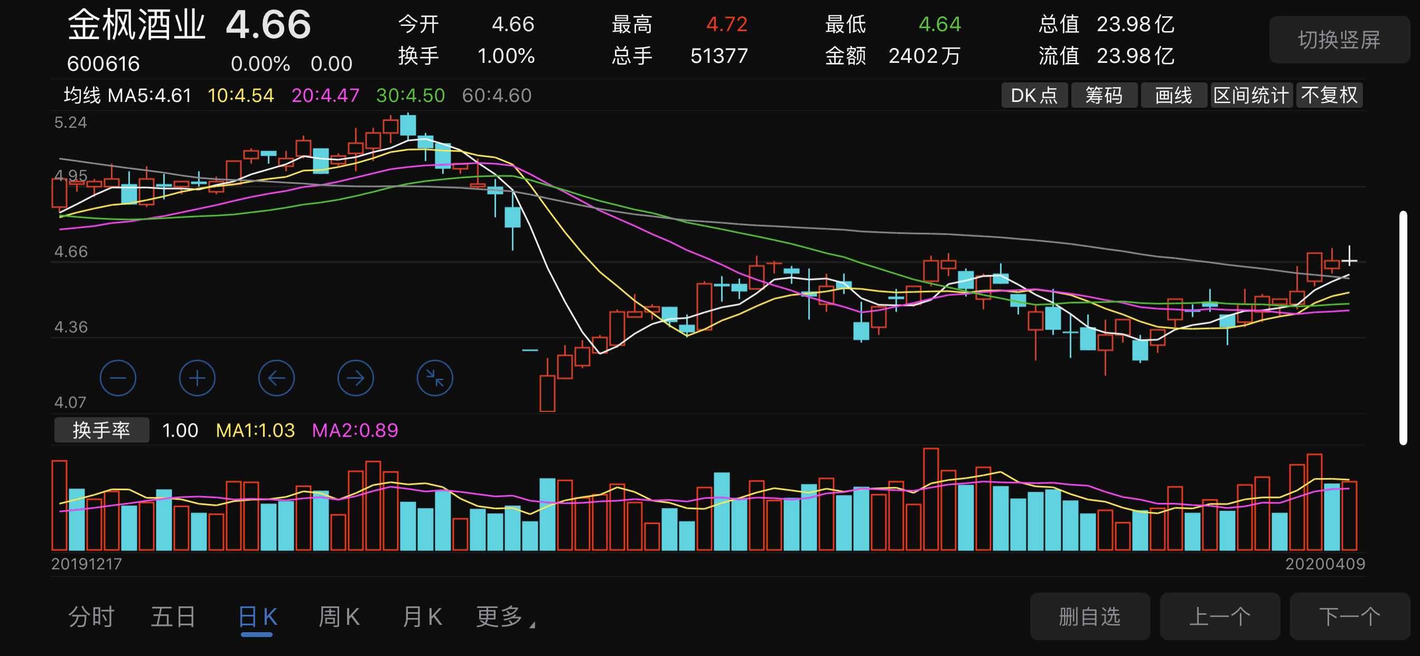1420x656 pixels.
Task: Tap y-axis price label 4.07
Action: (x=70, y=402)
